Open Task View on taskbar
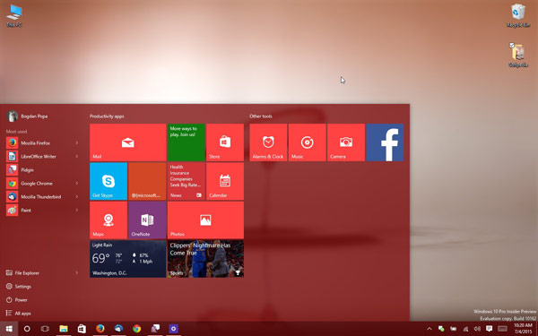 coord(45,329)
